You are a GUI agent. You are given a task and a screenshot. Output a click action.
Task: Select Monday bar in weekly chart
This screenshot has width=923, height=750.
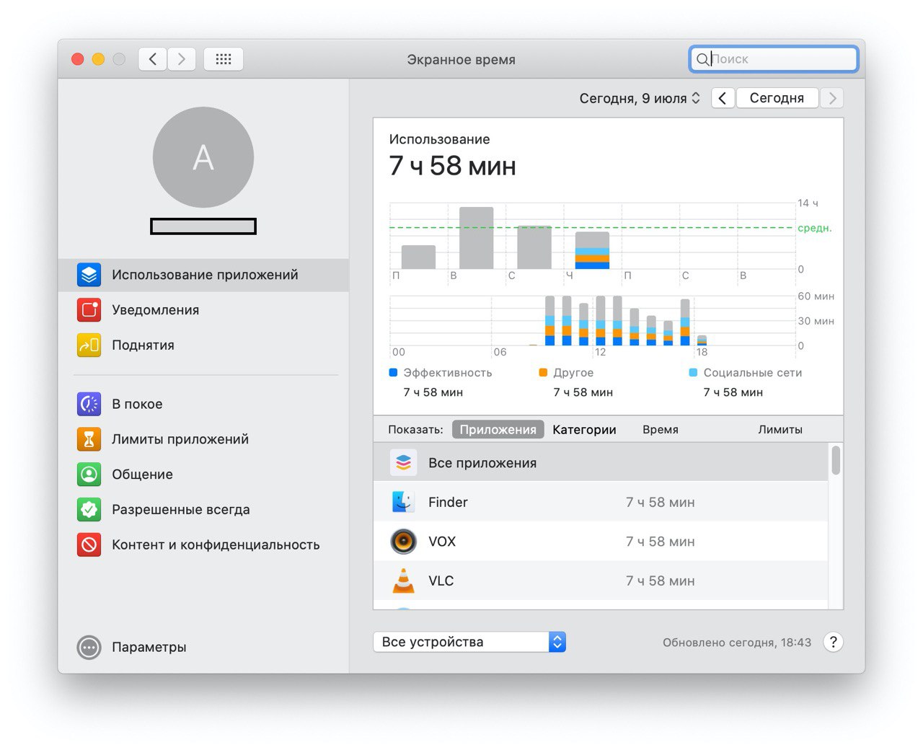418,257
